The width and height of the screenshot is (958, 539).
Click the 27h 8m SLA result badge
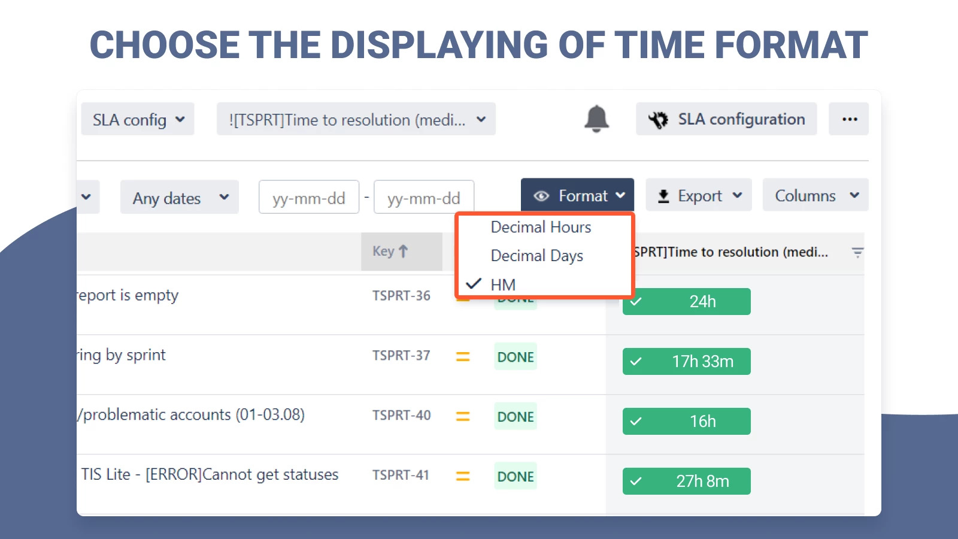point(687,482)
